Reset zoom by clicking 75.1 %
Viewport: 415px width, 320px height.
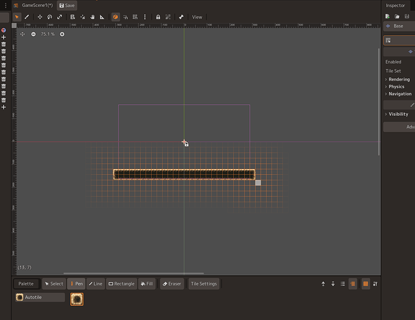click(x=47, y=34)
